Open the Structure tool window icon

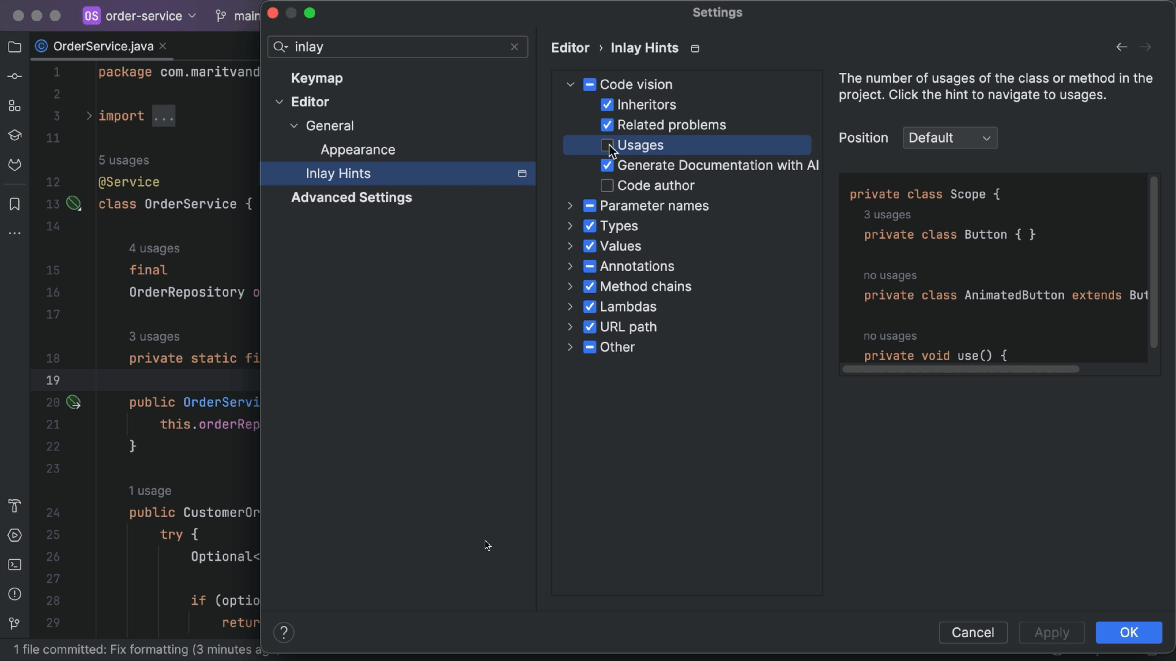click(15, 106)
